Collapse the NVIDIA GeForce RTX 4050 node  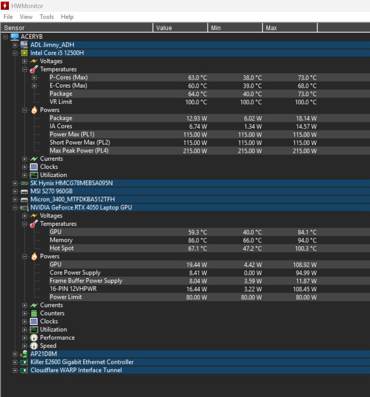point(15,208)
